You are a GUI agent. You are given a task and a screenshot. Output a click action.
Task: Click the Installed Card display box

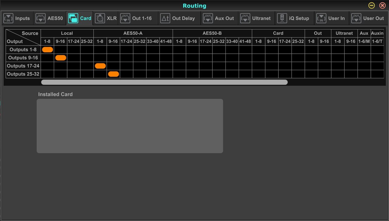[x=130, y=126]
